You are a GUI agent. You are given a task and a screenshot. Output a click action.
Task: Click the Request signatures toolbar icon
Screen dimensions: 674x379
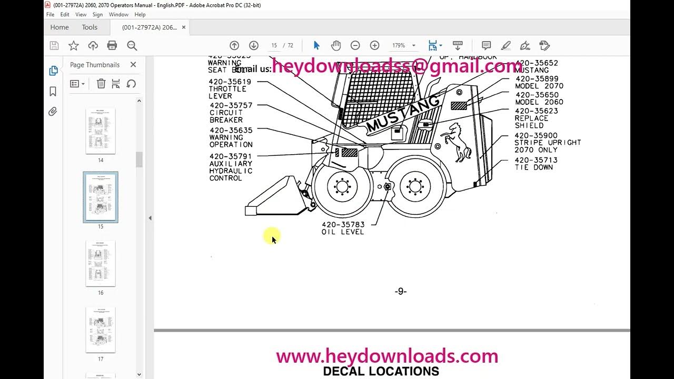click(x=544, y=46)
